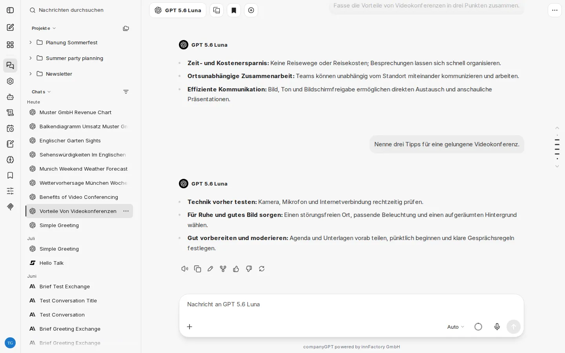Open the sliders settings icon in left rail
Viewport: 565px width, 353px height.
pyautogui.click(x=10, y=191)
